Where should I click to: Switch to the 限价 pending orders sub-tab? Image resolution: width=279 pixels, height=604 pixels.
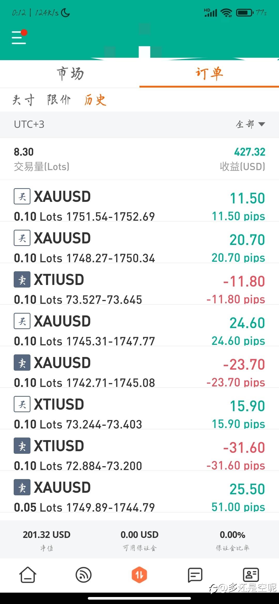click(x=59, y=100)
